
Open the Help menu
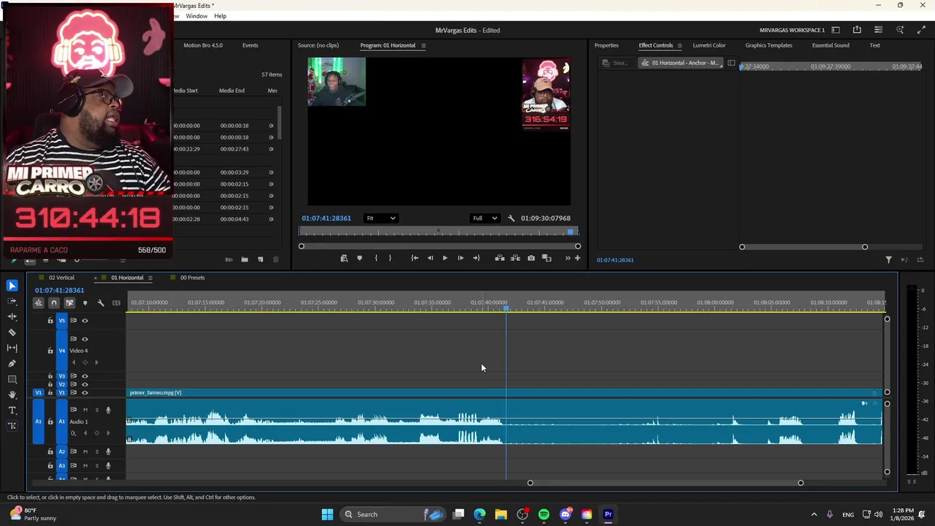click(x=220, y=16)
